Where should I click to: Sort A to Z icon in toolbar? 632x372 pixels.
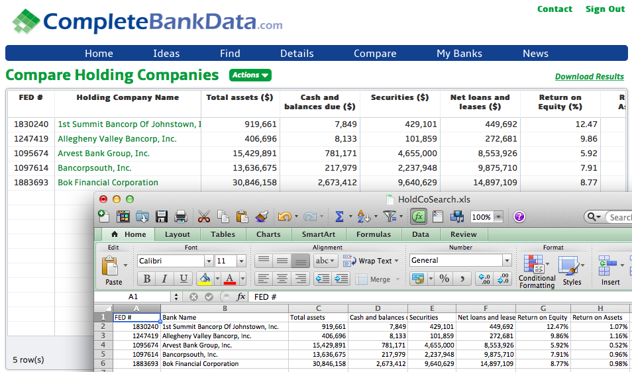coord(364,216)
